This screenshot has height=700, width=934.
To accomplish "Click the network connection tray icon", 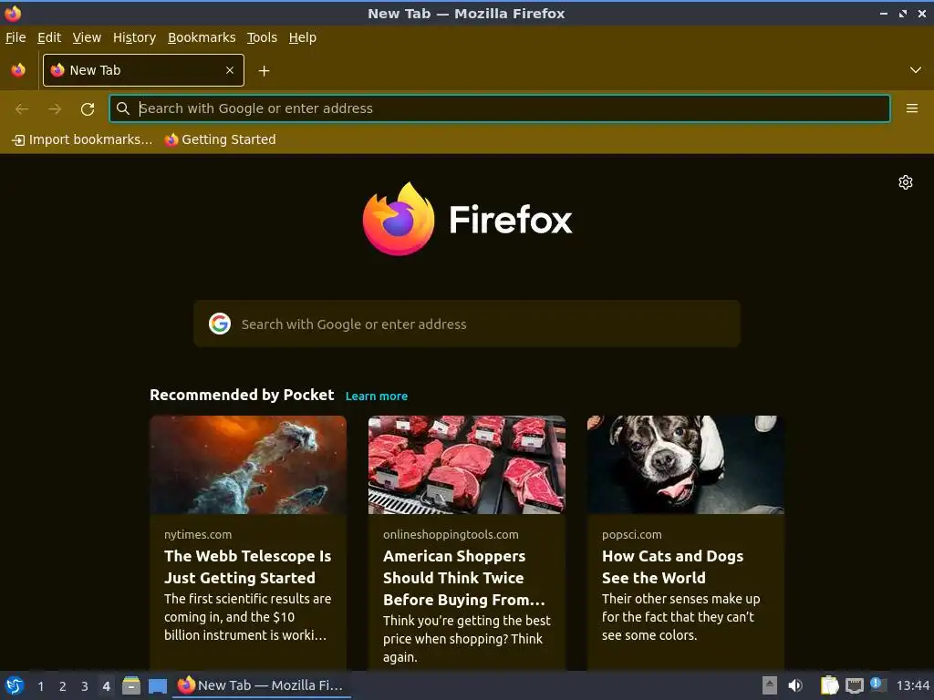I will (x=854, y=685).
